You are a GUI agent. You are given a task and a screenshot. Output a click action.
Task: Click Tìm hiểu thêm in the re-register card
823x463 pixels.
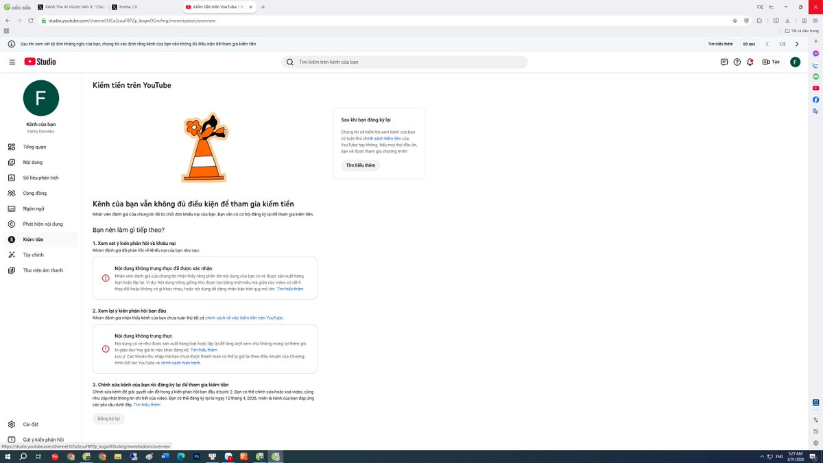click(361, 165)
